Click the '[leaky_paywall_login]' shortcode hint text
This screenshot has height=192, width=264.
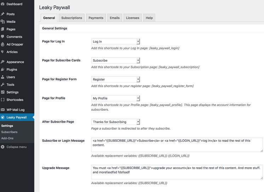click(164, 48)
